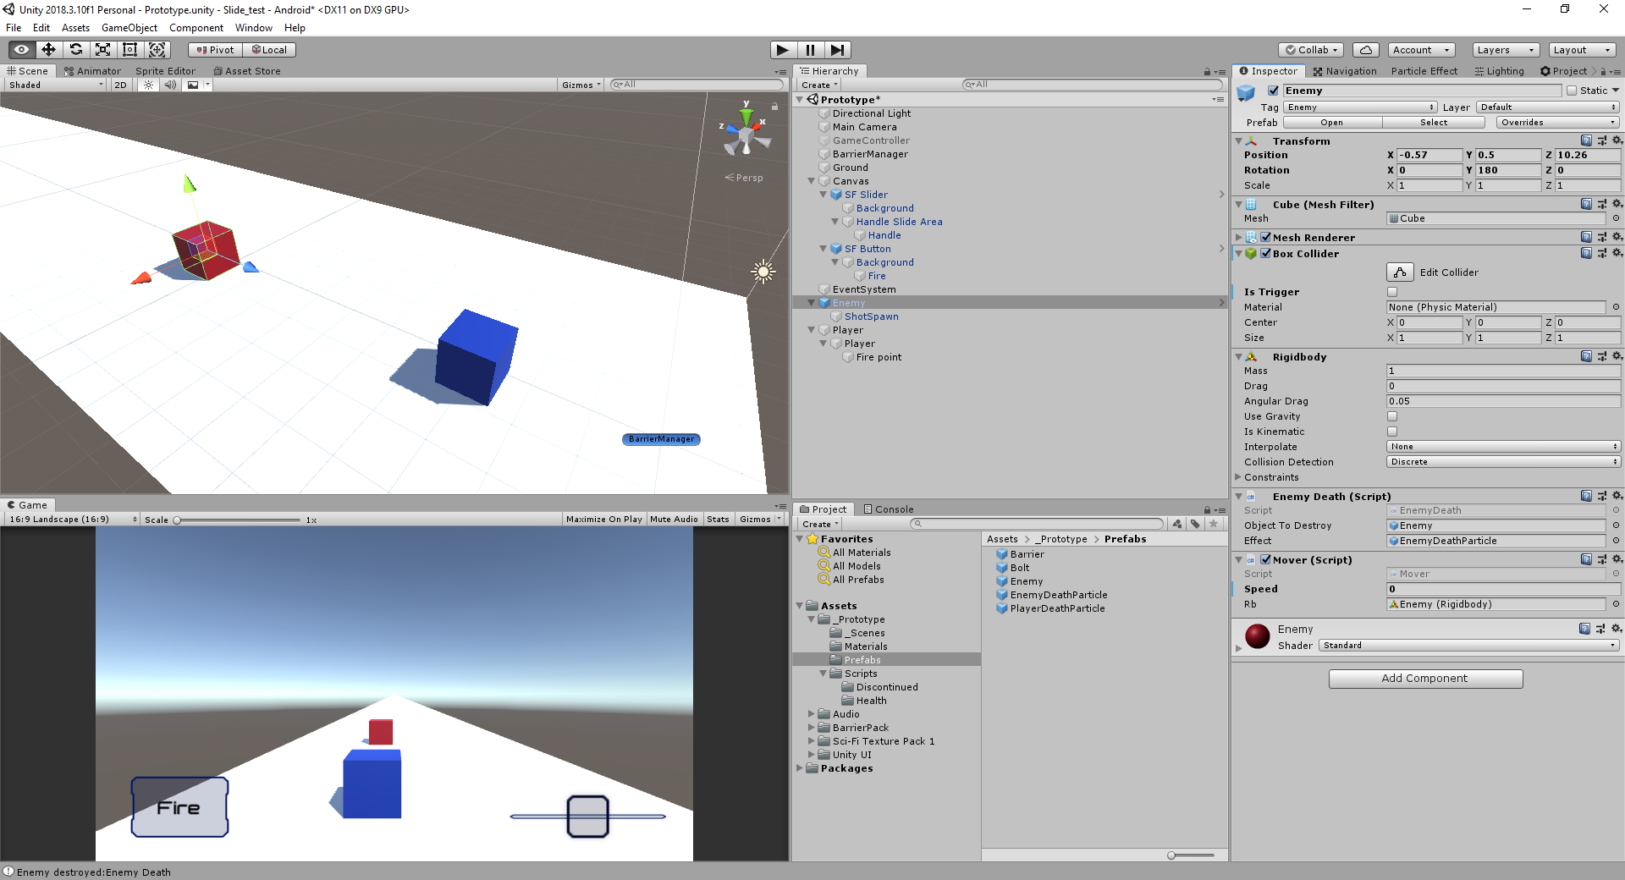Screen dimensions: 1625x880
Task: Disable the Mover script component
Action: (x=1266, y=559)
